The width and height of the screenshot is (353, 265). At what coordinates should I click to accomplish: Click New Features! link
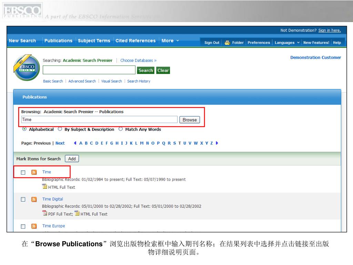point(316,42)
